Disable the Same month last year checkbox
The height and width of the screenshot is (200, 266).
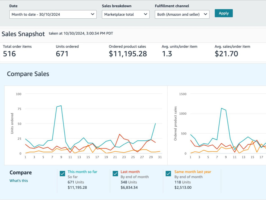[168, 174]
